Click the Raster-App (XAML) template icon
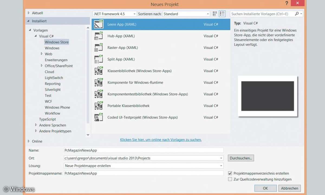 click(99, 47)
